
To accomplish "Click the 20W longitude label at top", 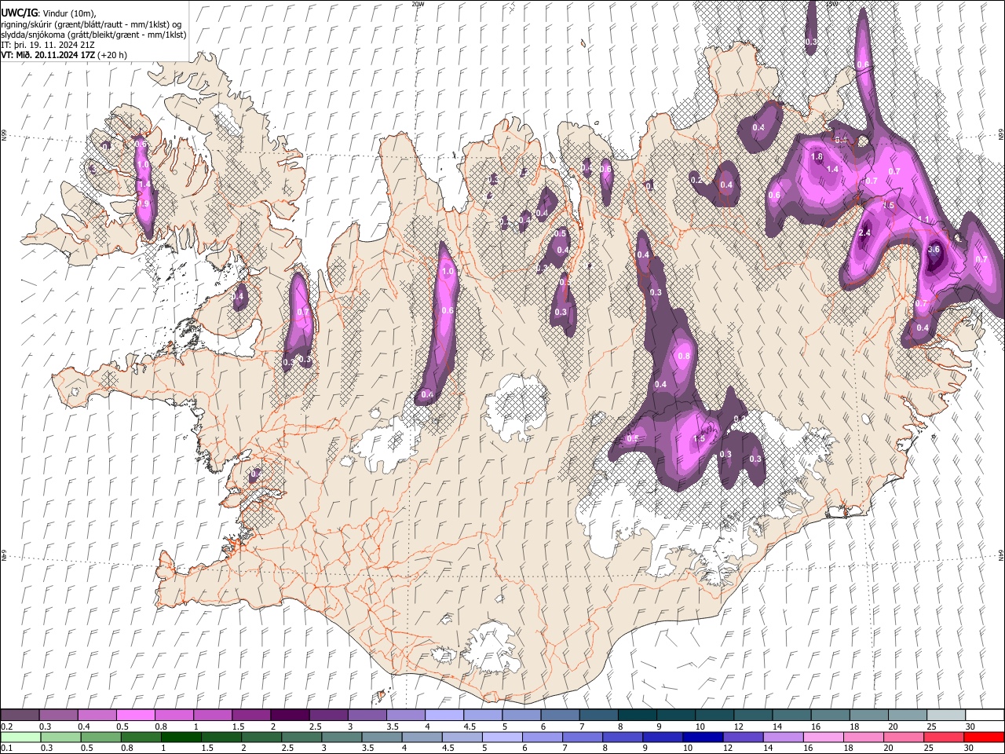I will pos(418,4).
